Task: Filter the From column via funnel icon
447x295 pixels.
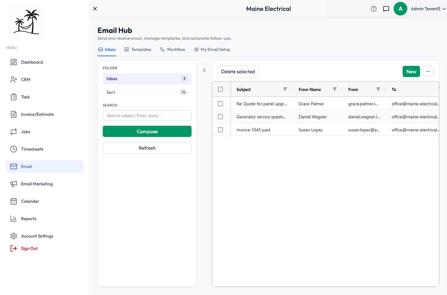Action: coord(378,89)
